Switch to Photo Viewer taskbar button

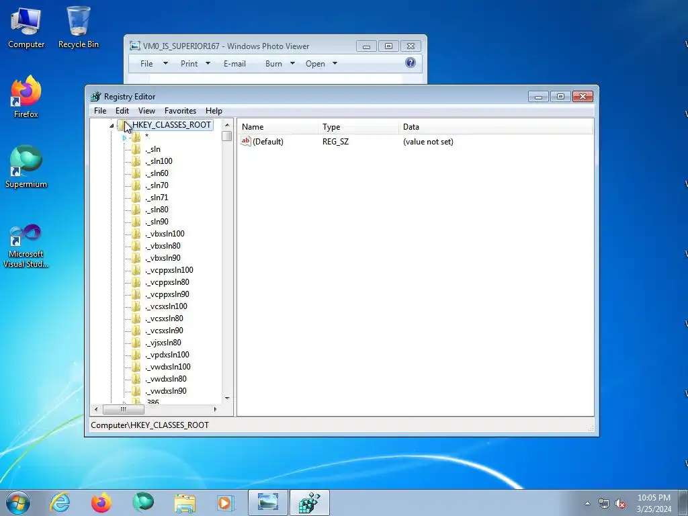click(268, 503)
